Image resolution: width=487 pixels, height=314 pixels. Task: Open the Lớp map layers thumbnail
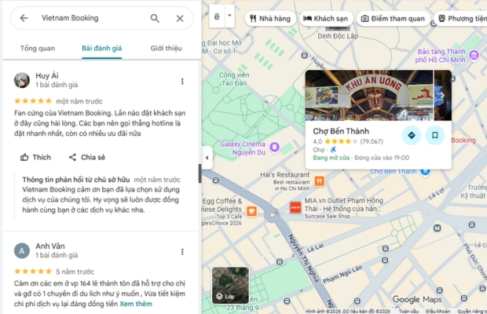tap(230, 286)
